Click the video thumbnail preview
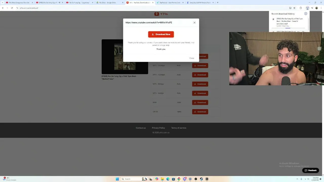 pos(125,57)
